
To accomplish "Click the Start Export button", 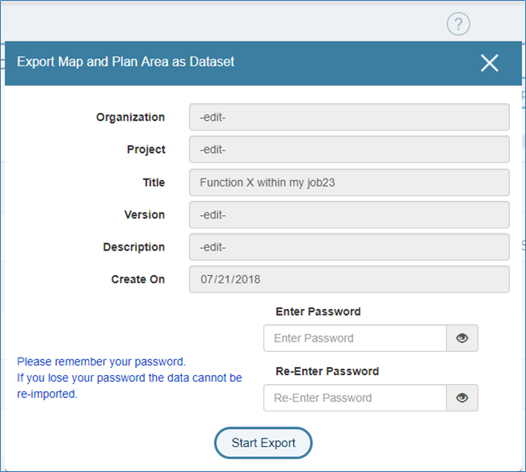I will tap(263, 443).
